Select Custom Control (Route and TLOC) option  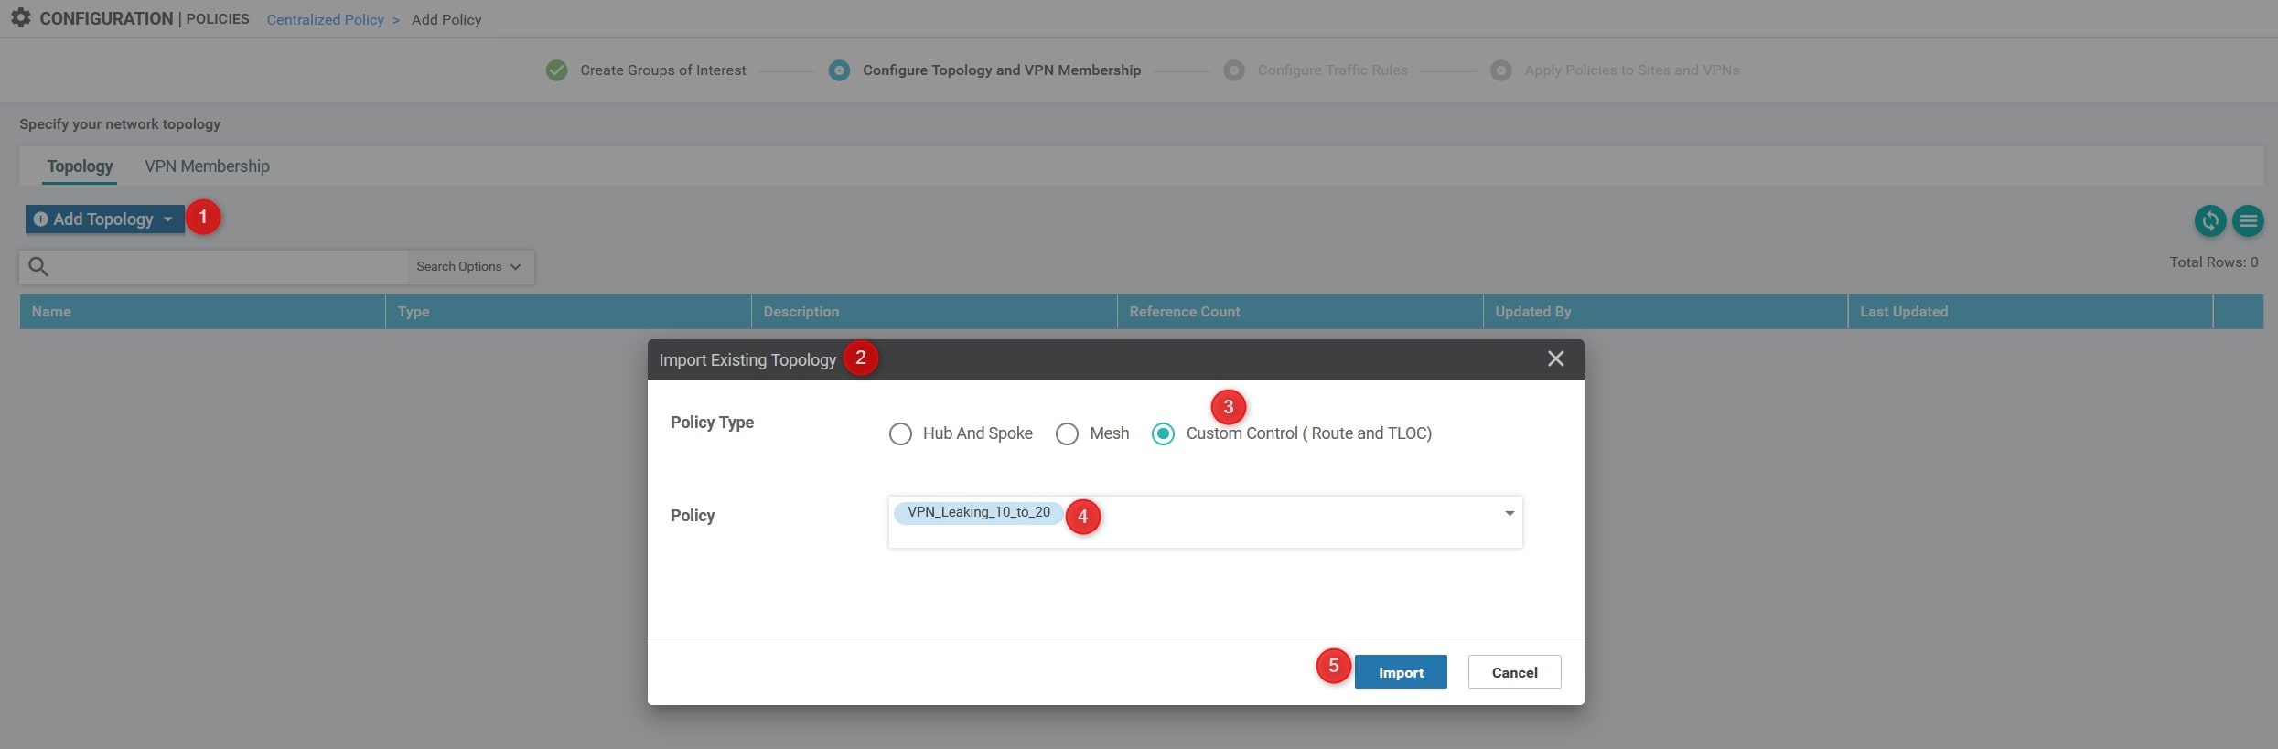1163,433
